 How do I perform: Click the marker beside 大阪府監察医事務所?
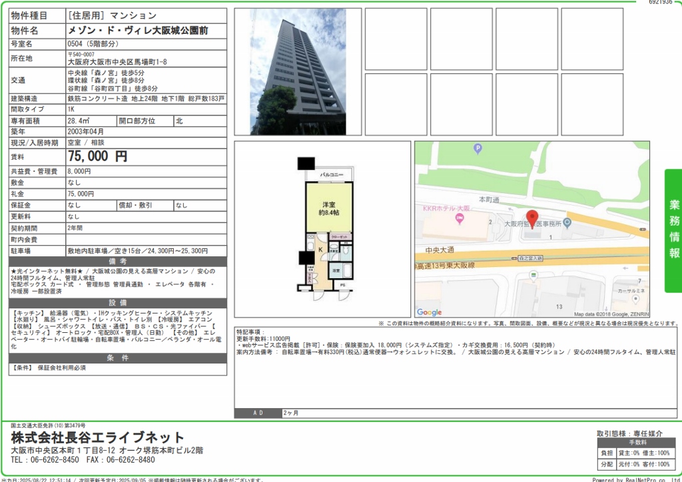pyautogui.click(x=567, y=223)
